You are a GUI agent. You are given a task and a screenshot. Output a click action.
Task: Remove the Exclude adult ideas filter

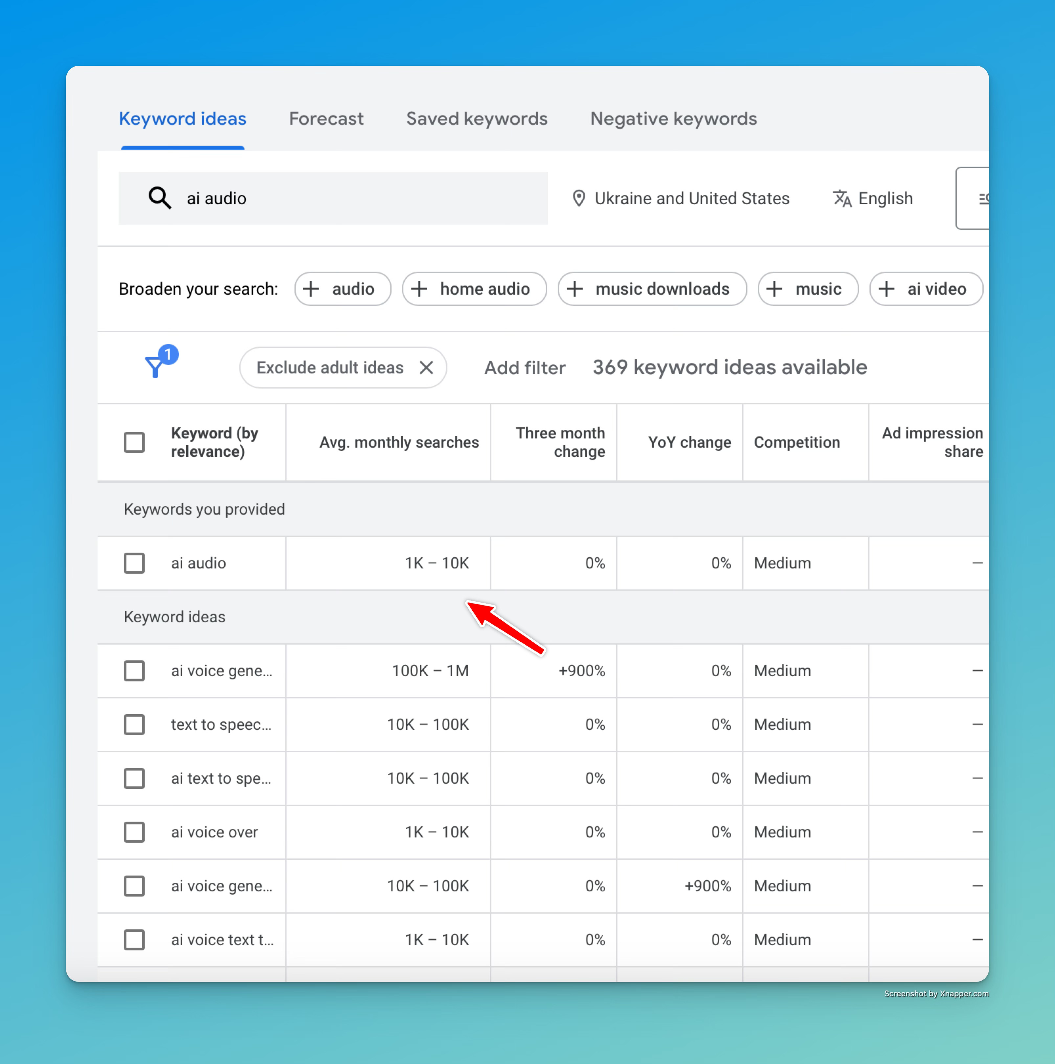click(426, 367)
